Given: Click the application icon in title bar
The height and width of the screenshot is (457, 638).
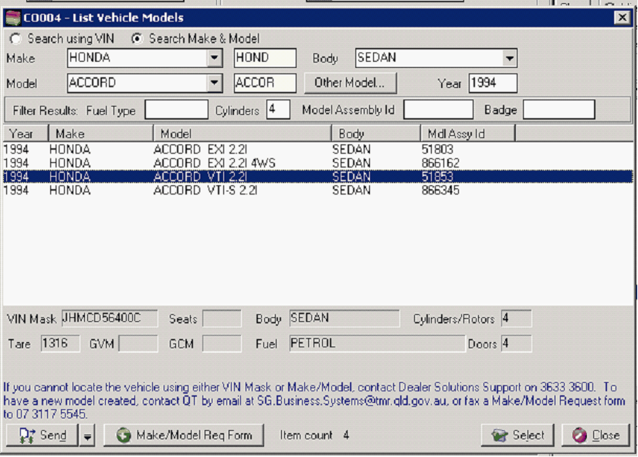Looking at the screenshot, I should (13, 18).
